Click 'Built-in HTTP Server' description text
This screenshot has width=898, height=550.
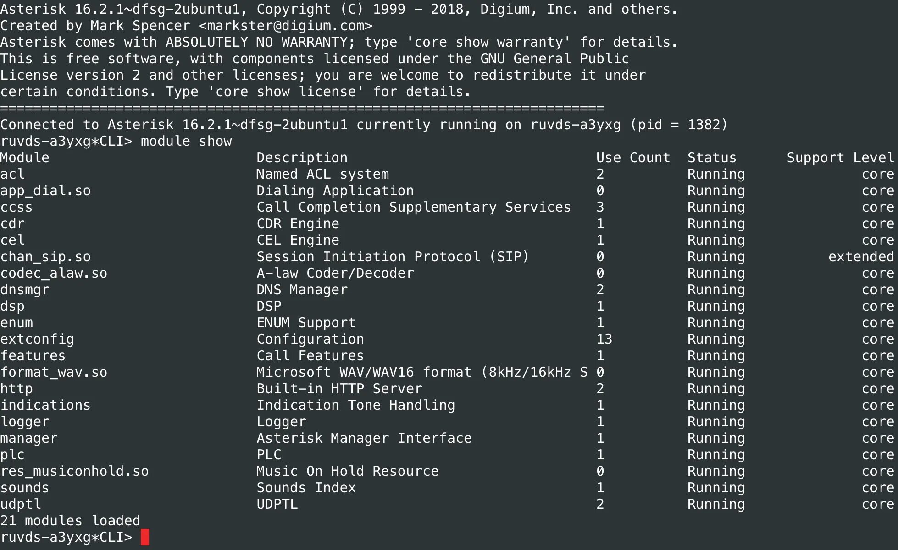point(339,389)
